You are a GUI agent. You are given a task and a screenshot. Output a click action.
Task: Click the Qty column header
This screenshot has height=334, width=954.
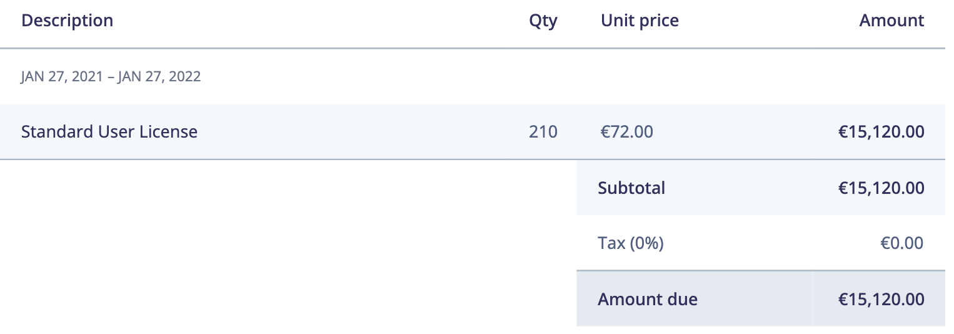point(543,21)
